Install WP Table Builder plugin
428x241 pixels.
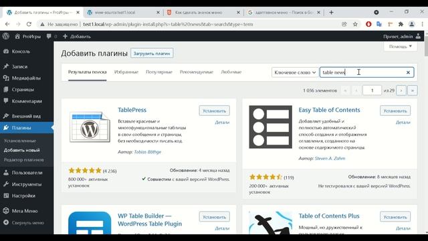pyautogui.click(x=214, y=217)
